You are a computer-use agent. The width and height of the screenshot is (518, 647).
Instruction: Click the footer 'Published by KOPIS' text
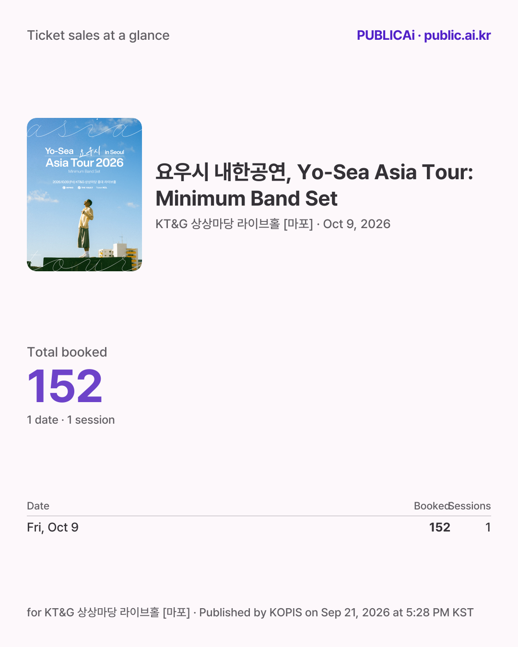coord(251,612)
